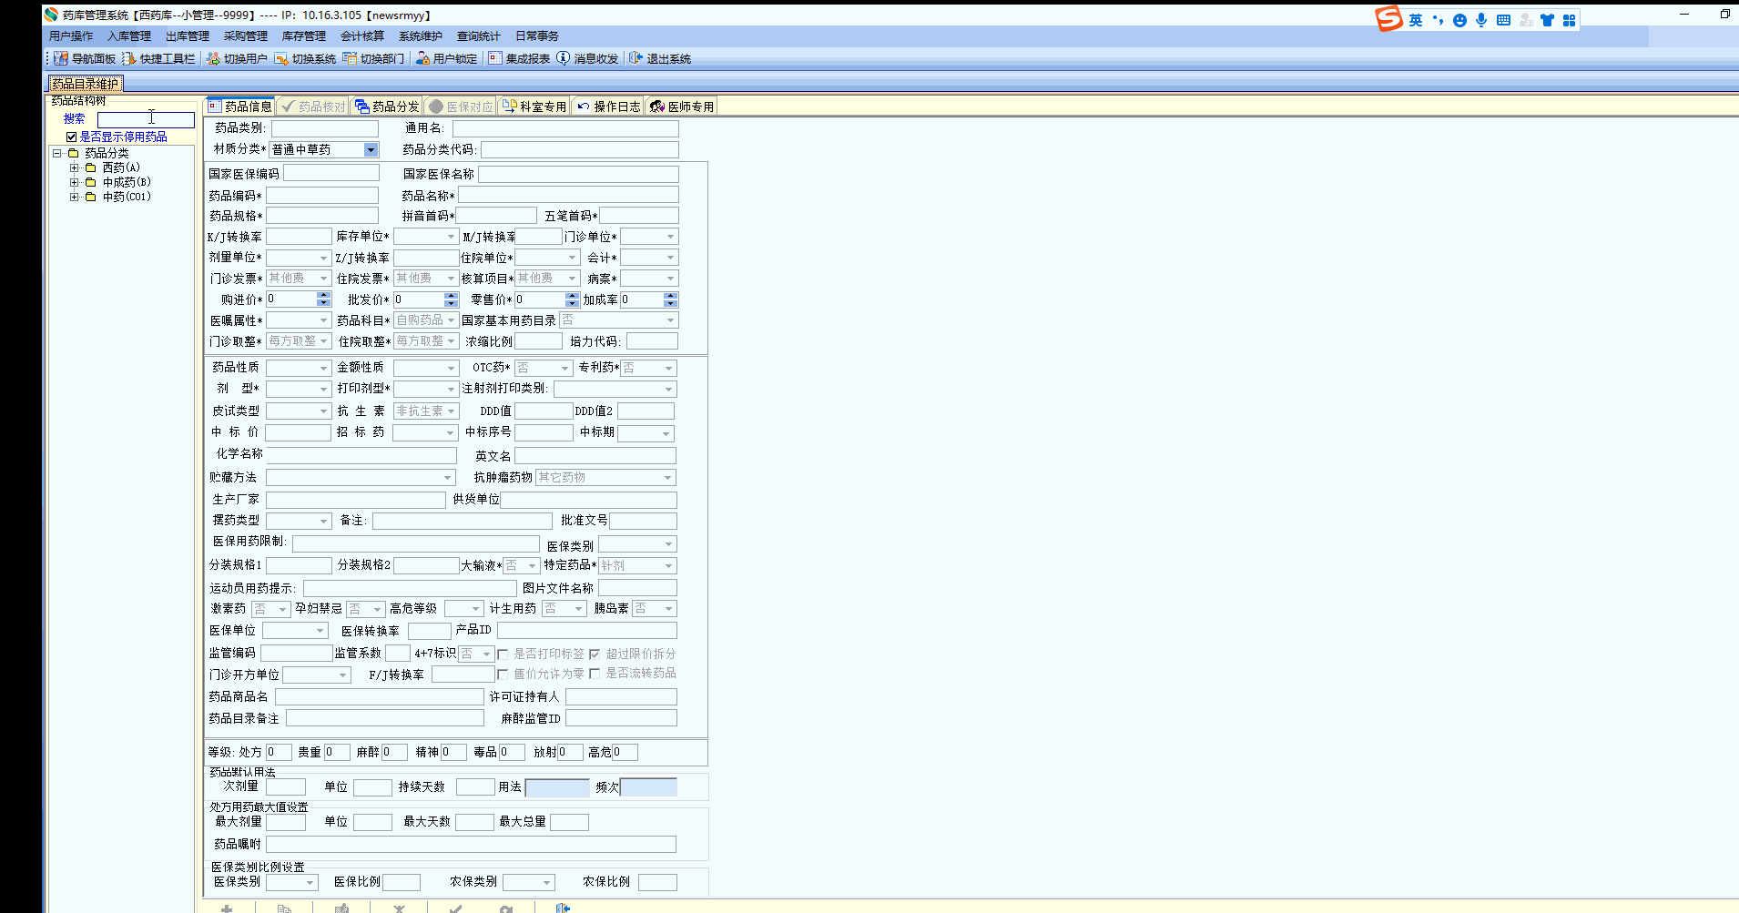Show the 快捷工具栏 quick toolbar
Image resolution: width=1739 pixels, height=913 pixels.
158,58
